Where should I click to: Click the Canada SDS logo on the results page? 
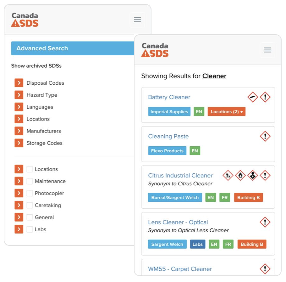tap(155, 50)
